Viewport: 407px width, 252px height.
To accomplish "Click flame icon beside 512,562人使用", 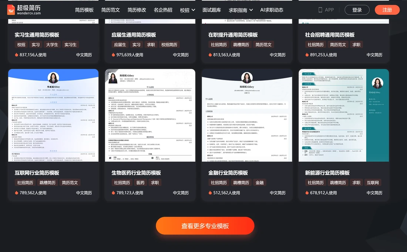I will tap(210, 193).
